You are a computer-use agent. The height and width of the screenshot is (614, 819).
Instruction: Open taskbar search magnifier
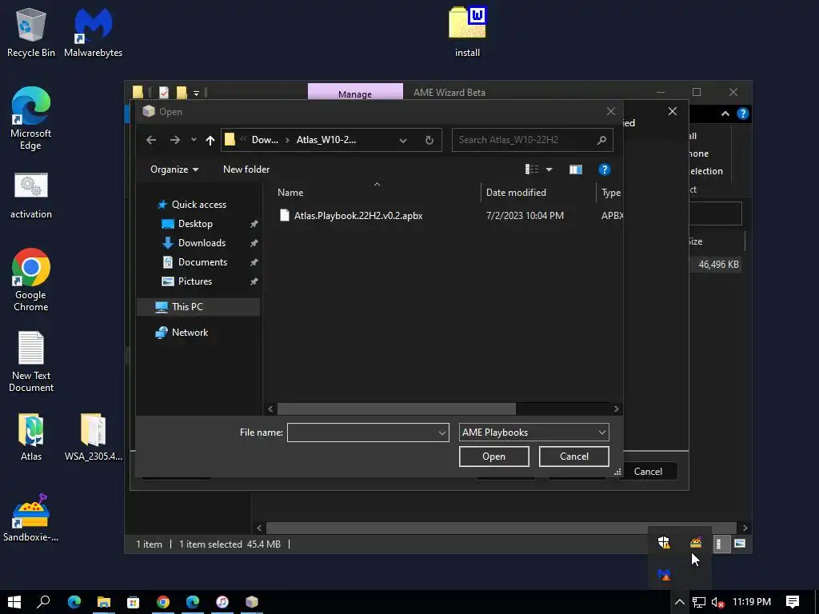pos(43,602)
